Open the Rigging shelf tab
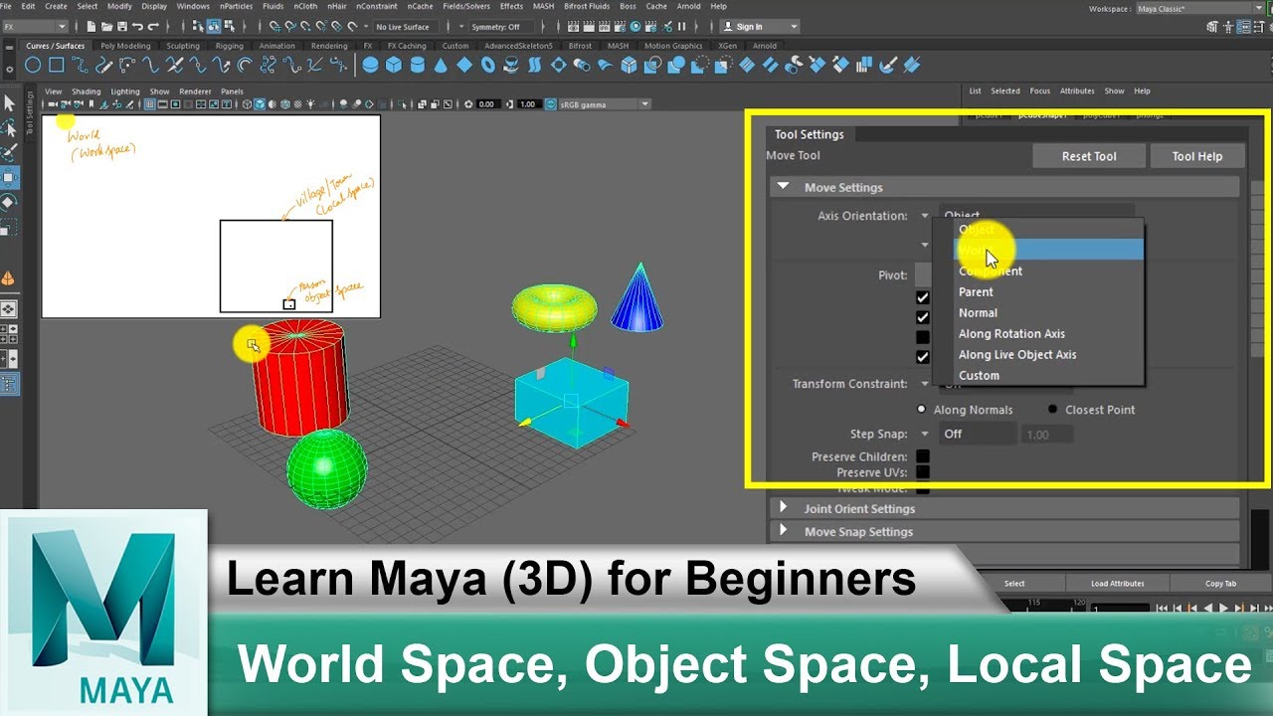 pos(230,46)
